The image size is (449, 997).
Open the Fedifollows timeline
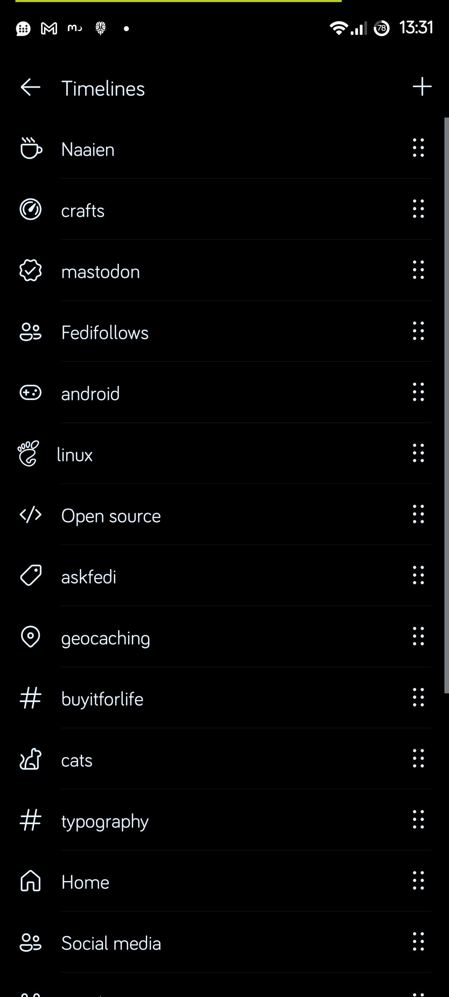tap(105, 332)
